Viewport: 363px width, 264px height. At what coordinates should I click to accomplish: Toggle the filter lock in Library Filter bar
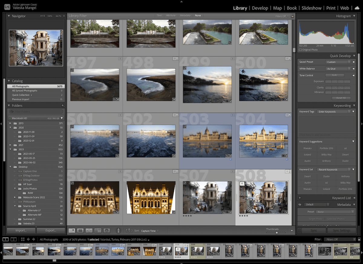(x=292, y=15)
